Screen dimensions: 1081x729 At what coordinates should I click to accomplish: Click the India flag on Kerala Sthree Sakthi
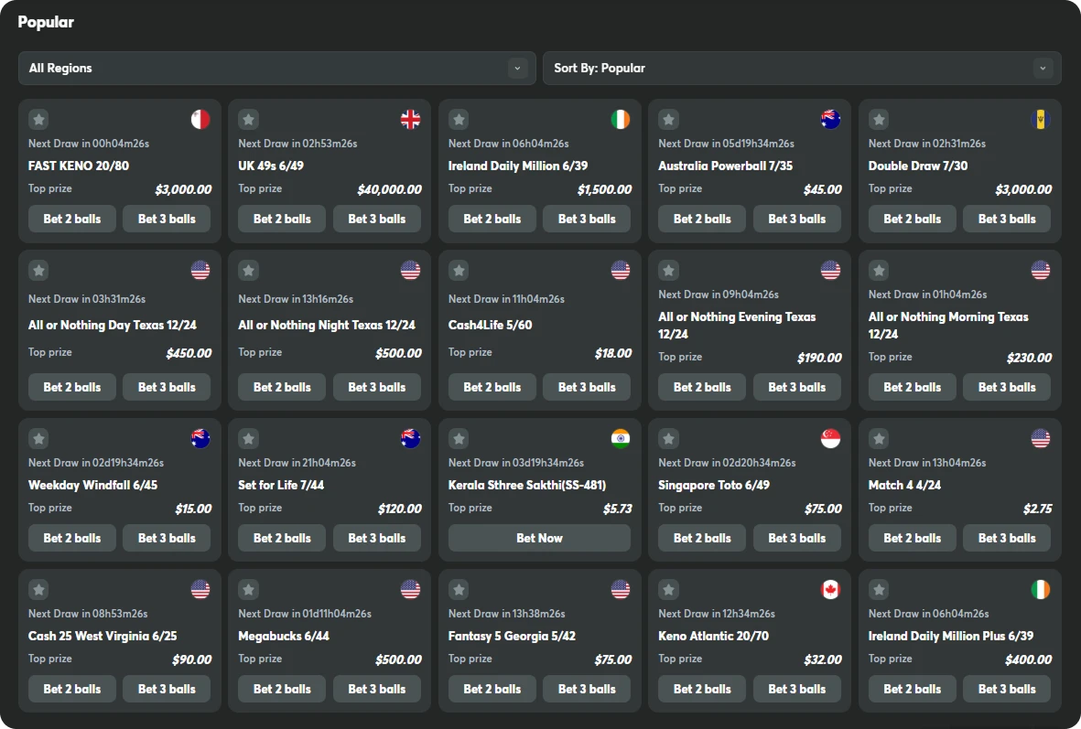[621, 438]
